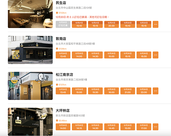The height and width of the screenshot is (136, 171).
Task: Click the red 訂位已額滿 notice for 民生店
Action: coord(82,17)
